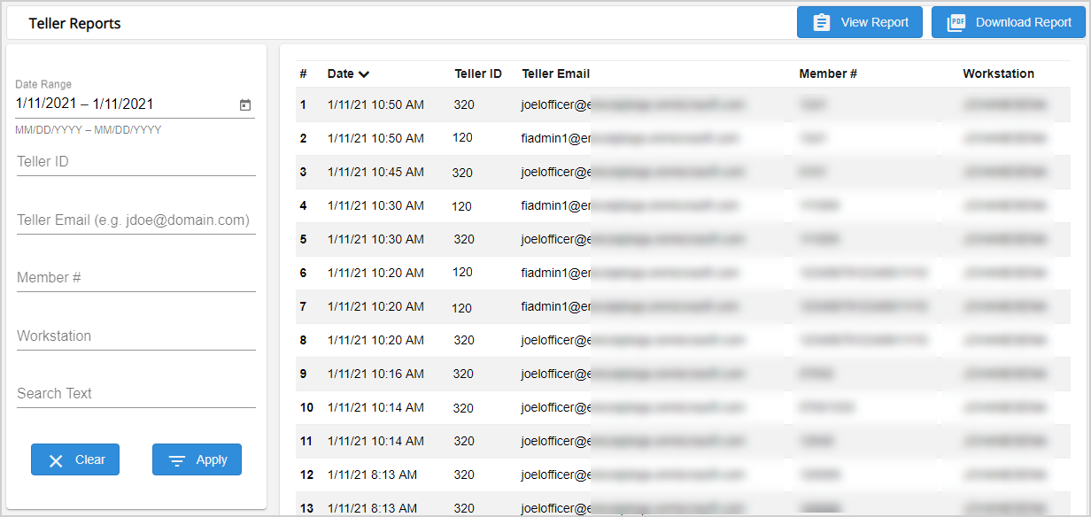Open the date range calendar picker icon
Viewport: 1091px width, 517px height.
tap(245, 104)
